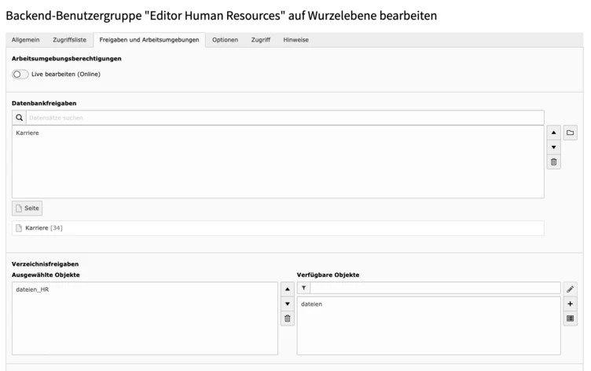The image size is (591, 371).
Task: Switch to the Zugriffsliste tab
Action: 69,40
